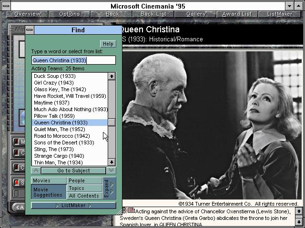Image resolution: width=305 pixels, height=228 pixels.
Task: Expand the Find category panel
Action: pos(109,188)
